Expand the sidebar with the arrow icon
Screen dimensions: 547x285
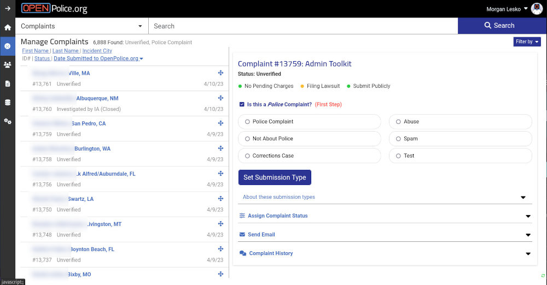[x=7, y=8]
